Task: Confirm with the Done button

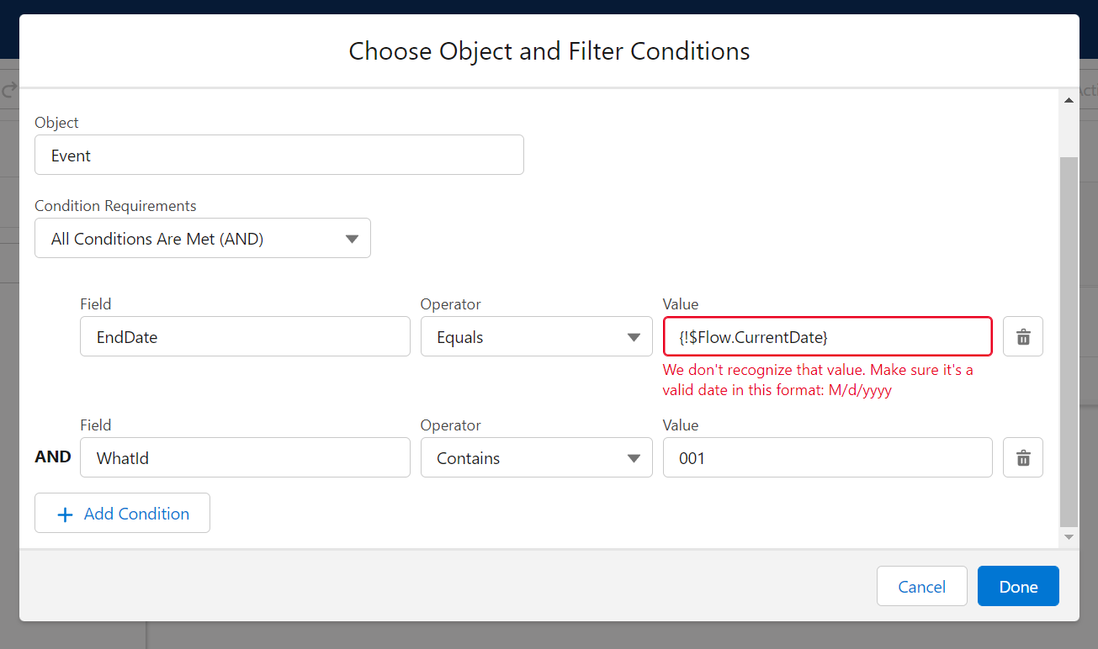Action: pyautogui.click(x=1018, y=587)
